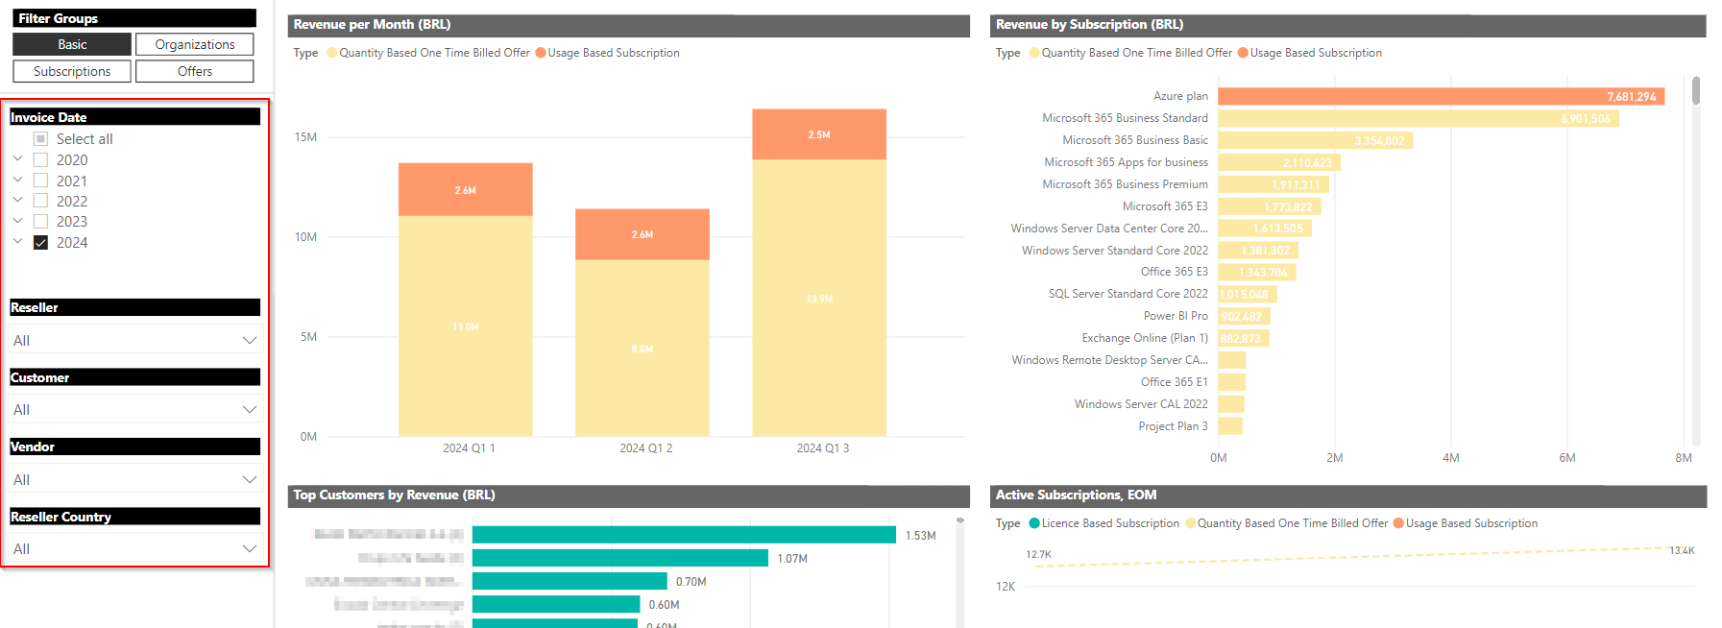Click the 2024 Q1 2 axis label
This screenshot has width=1722, height=628.
click(x=645, y=448)
